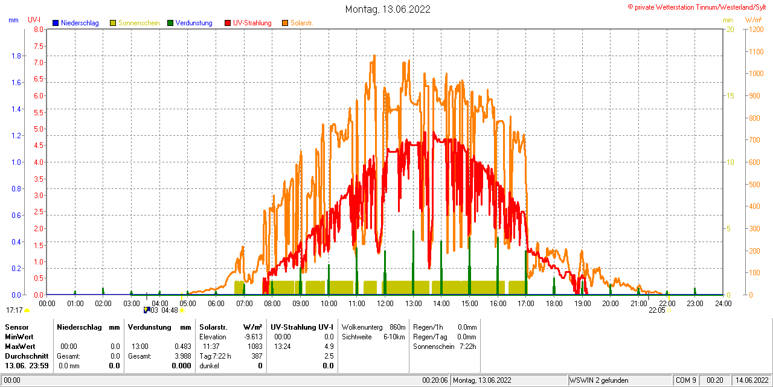
Task: Click the yellow sun icon beside 17:17
Action: [27, 310]
